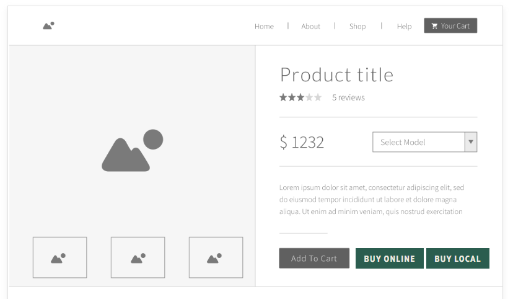This screenshot has width=513, height=299.
Task: Click the first rating star
Action: pyautogui.click(x=283, y=97)
